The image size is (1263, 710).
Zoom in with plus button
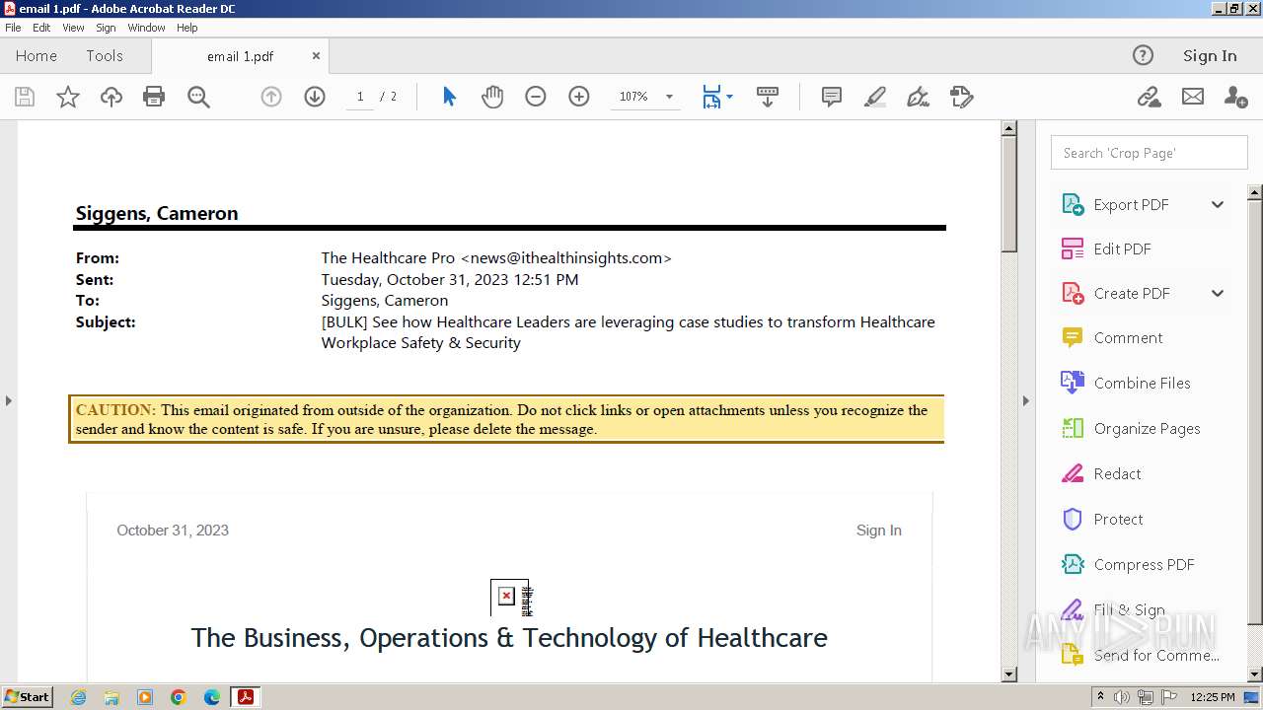[x=579, y=97]
